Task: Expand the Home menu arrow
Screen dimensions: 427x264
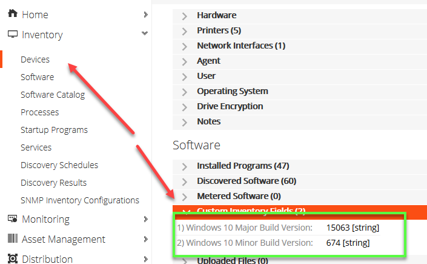Action: (145, 15)
